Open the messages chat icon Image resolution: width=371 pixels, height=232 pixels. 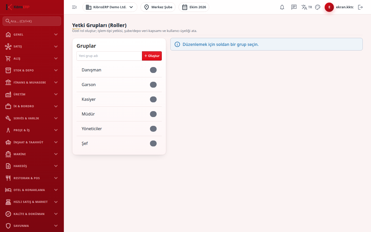pos(294,7)
